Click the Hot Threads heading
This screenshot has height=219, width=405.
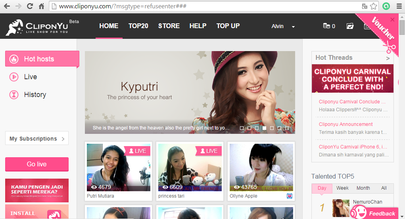[334, 58]
